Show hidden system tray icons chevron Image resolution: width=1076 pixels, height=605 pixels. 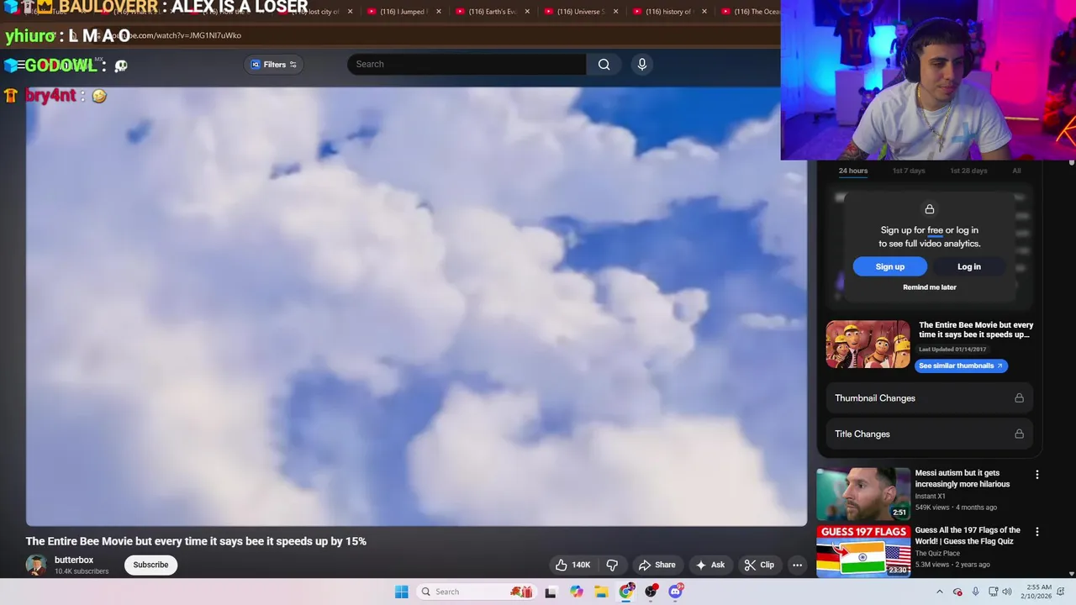click(940, 592)
